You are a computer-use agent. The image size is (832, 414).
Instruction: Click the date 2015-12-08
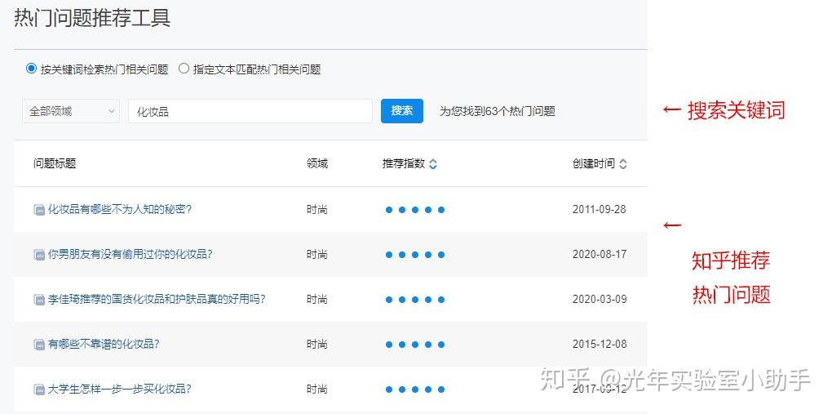click(600, 344)
